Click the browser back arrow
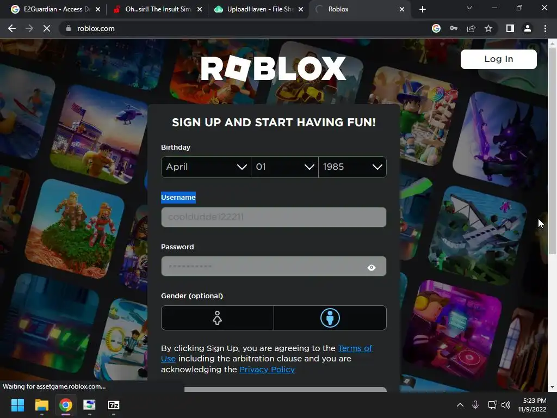557x418 pixels. point(12,28)
